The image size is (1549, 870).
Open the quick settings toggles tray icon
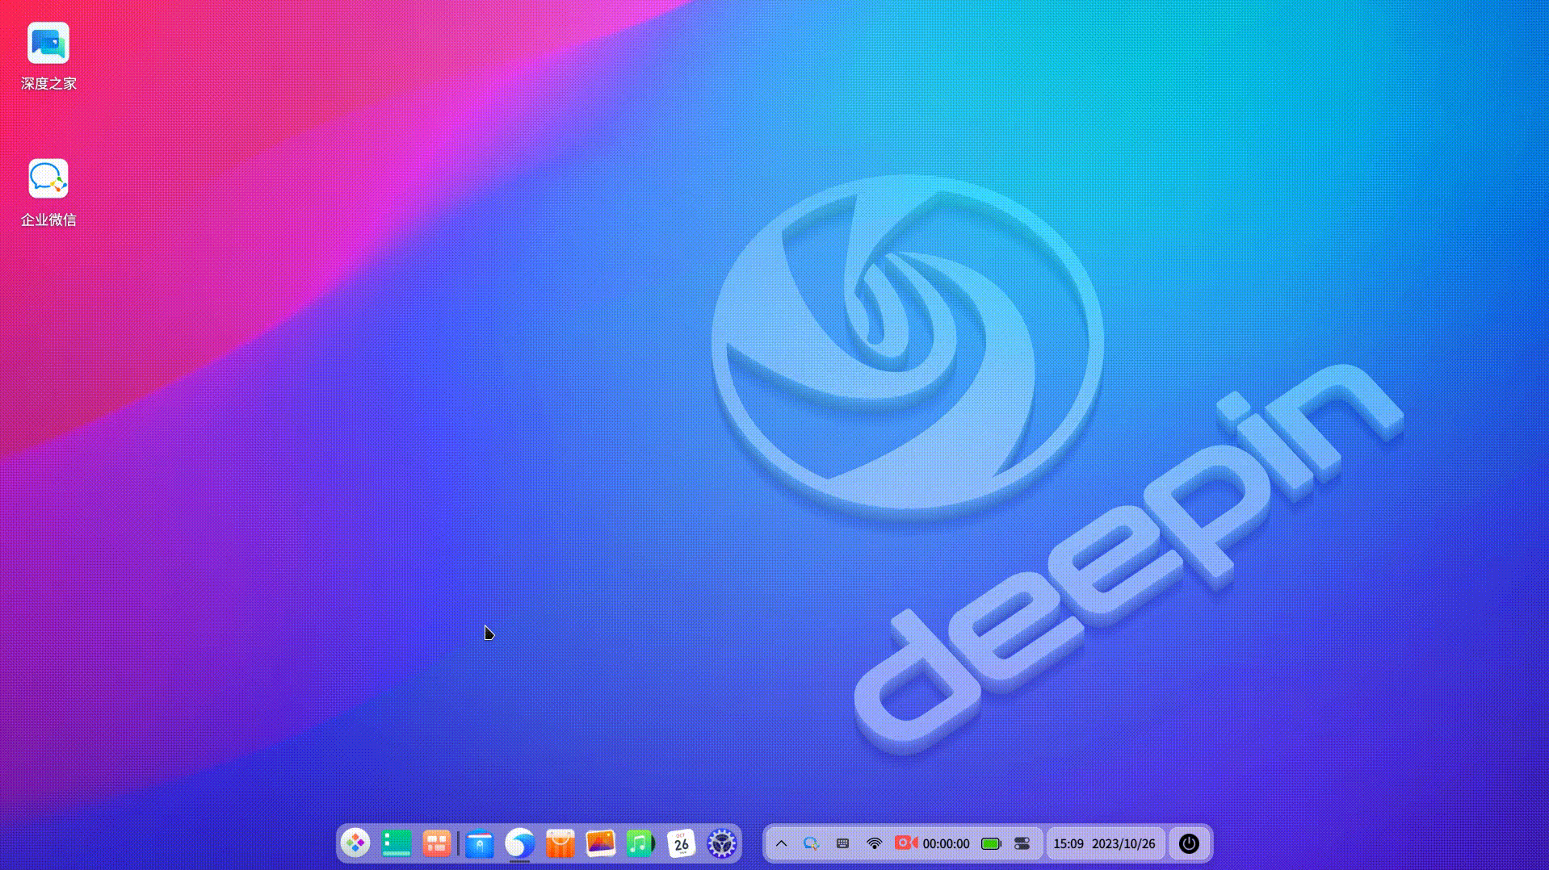tap(1022, 843)
